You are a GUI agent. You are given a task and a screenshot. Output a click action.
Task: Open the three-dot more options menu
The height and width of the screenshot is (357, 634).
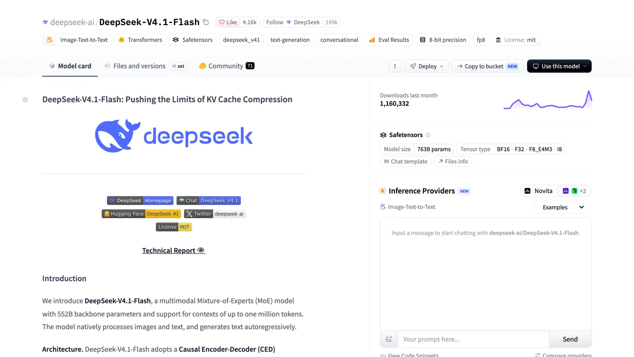point(395,66)
